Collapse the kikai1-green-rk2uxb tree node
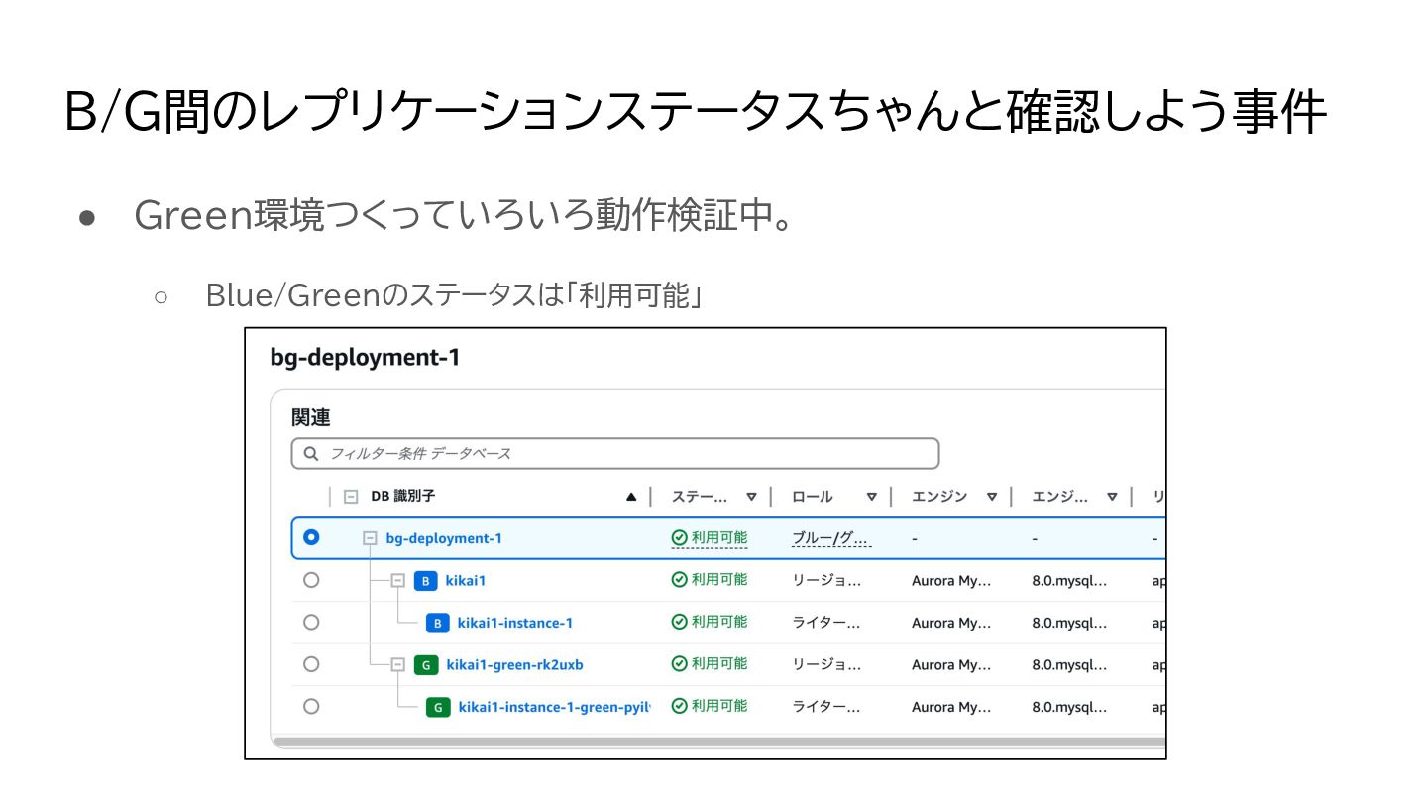This screenshot has width=1427, height=803. 398,665
